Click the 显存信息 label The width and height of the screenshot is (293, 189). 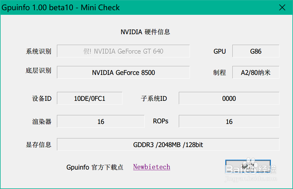(38, 145)
